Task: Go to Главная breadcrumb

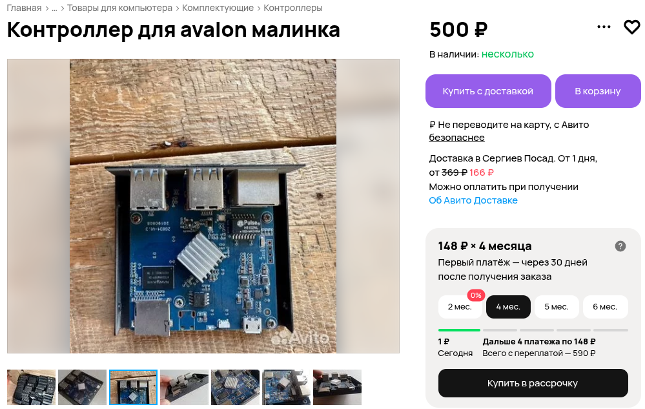Action: 25,8
